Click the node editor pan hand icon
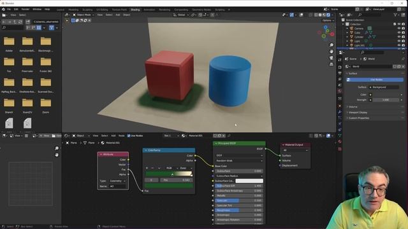This screenshot has height=229, width=408. coord(57,155)
